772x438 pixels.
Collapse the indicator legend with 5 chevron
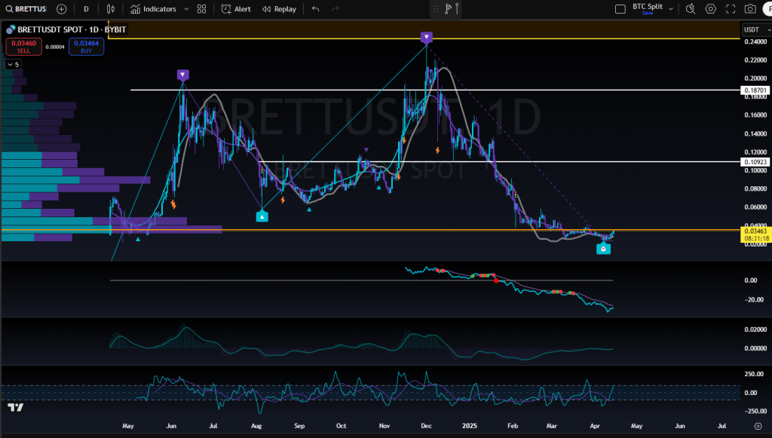[13, 65]
